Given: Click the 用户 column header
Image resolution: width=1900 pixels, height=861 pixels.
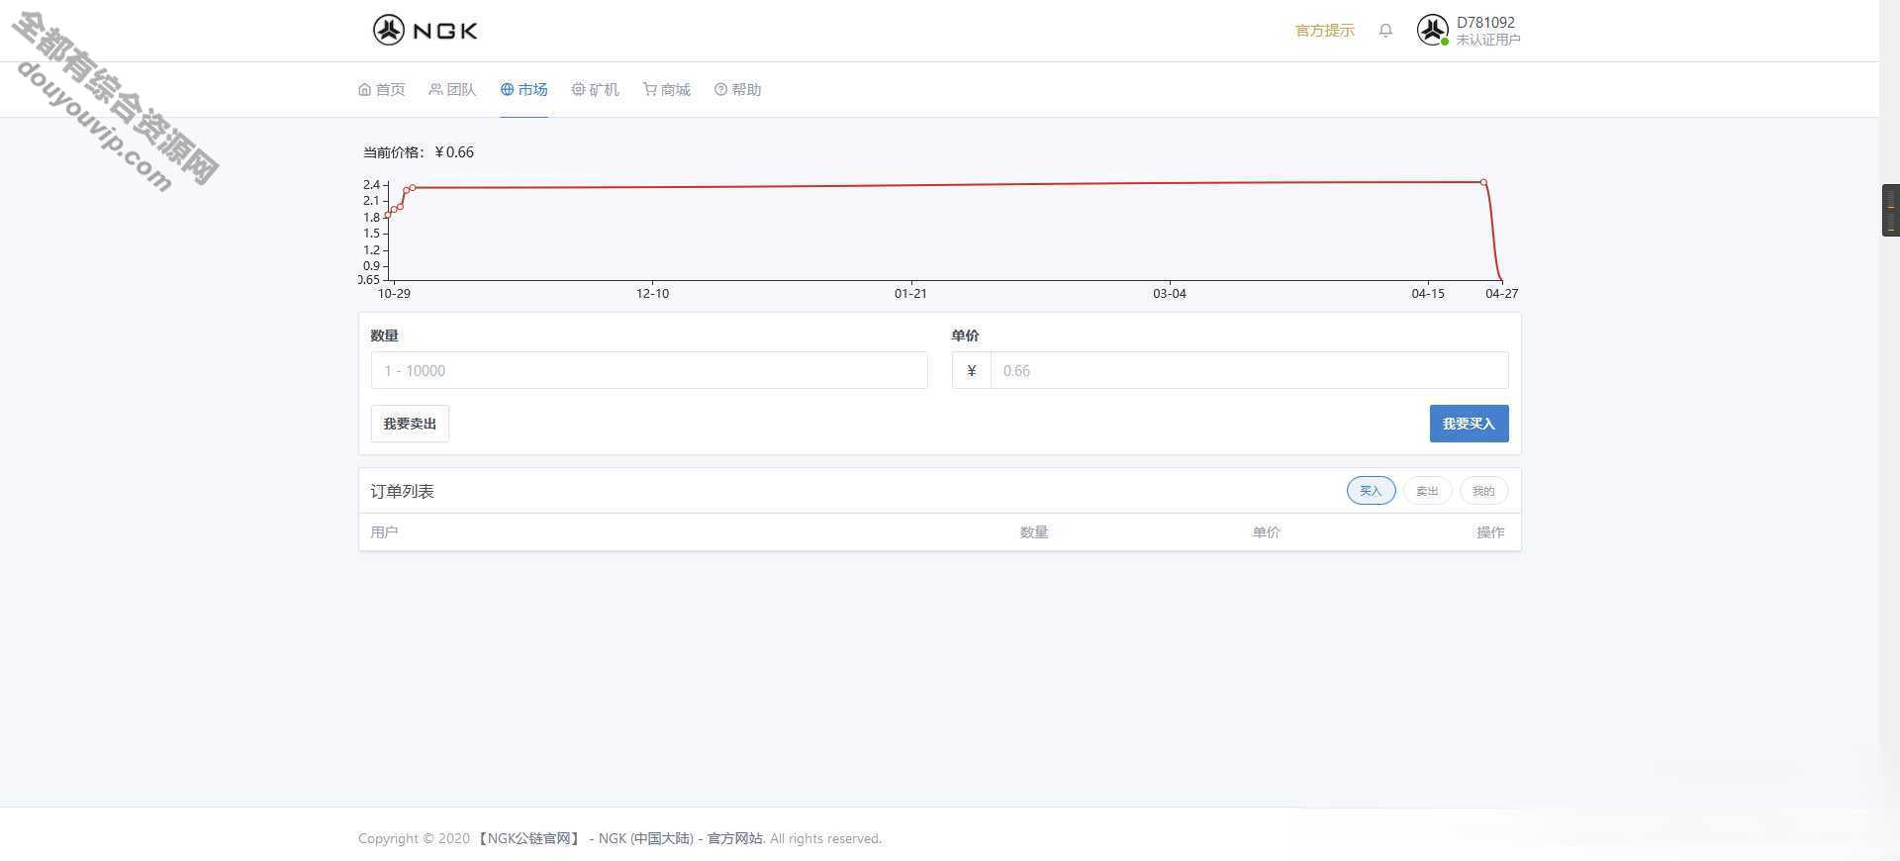Looking at the screenshot, I should click(x=384, y=532).
